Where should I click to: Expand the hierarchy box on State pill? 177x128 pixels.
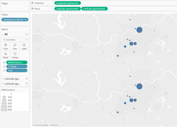click(x=9, y=66)
